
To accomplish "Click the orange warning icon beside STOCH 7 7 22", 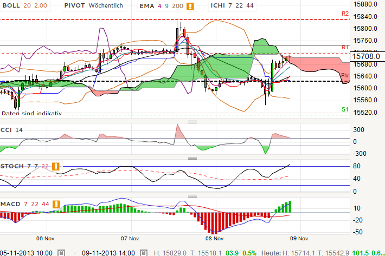I will tap(56, 166).
